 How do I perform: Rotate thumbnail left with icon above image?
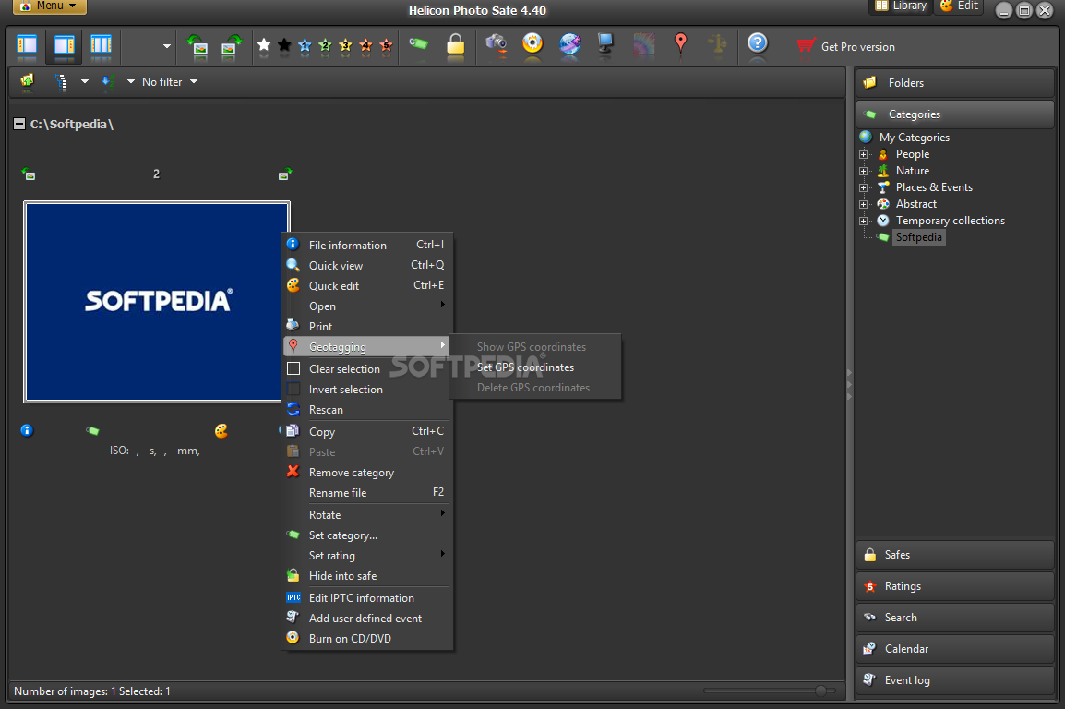tap(29, 174)
